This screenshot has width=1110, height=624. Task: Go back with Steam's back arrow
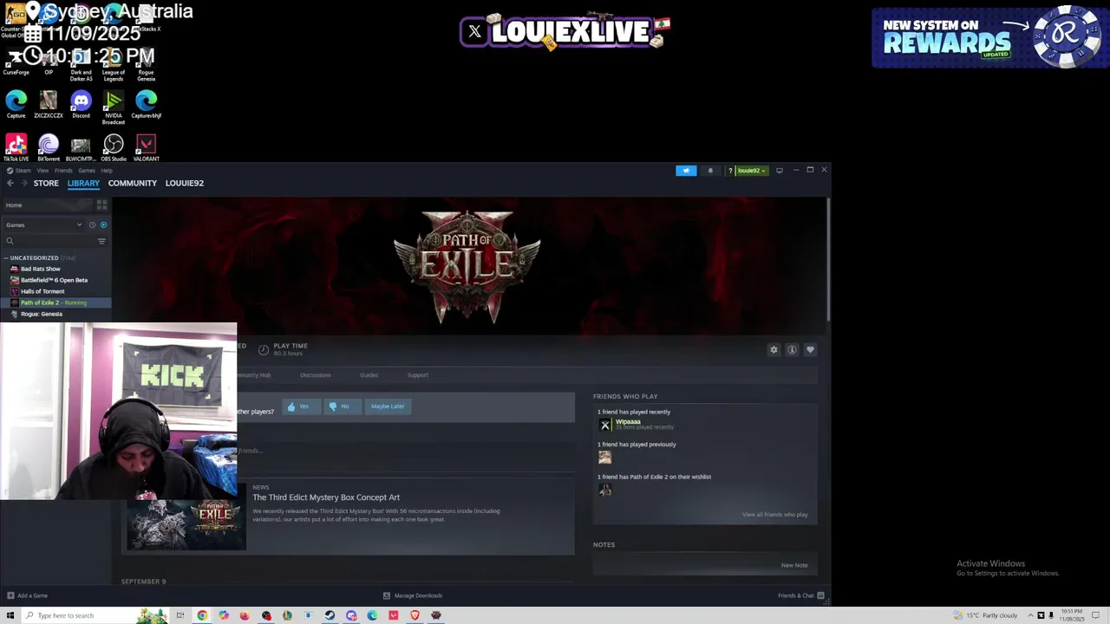[x=10, y=183]
